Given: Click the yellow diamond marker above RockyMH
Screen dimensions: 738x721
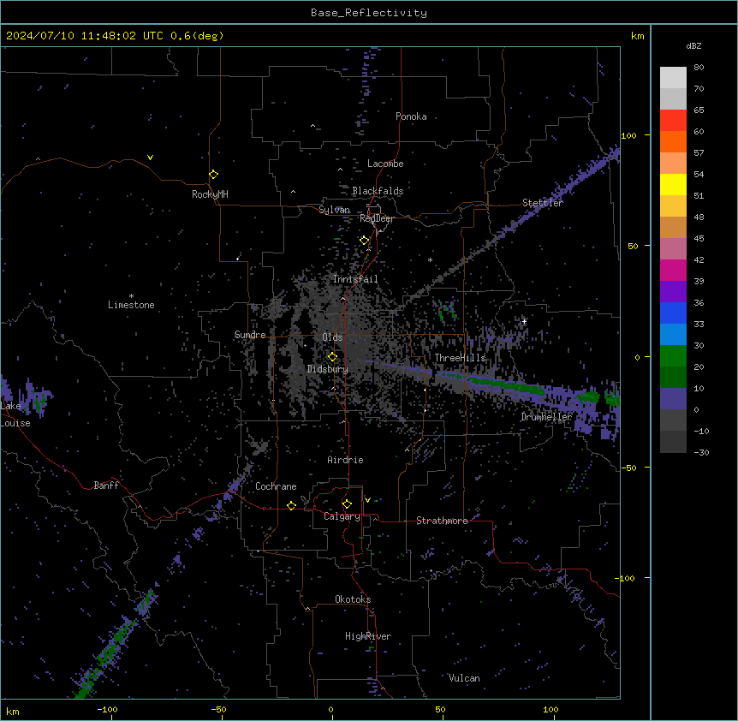Looking at the screenshot, I should (213, 175).
